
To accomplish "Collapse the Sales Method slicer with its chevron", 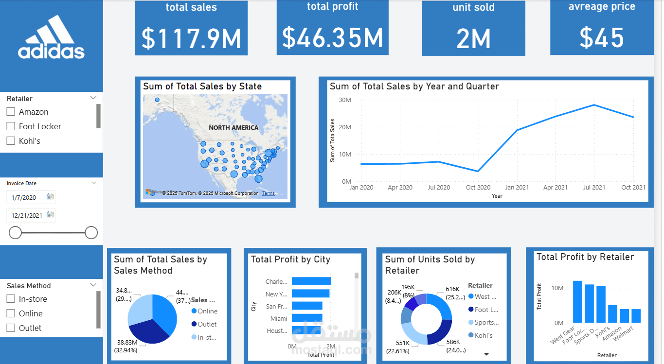I will tap(93, 285).
